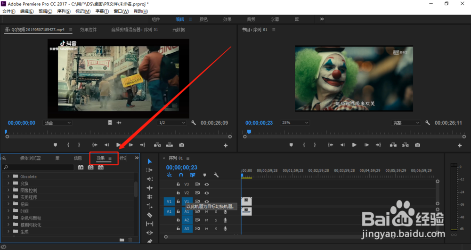Open Source monitor settings wrench

click(x=194, y=123)
